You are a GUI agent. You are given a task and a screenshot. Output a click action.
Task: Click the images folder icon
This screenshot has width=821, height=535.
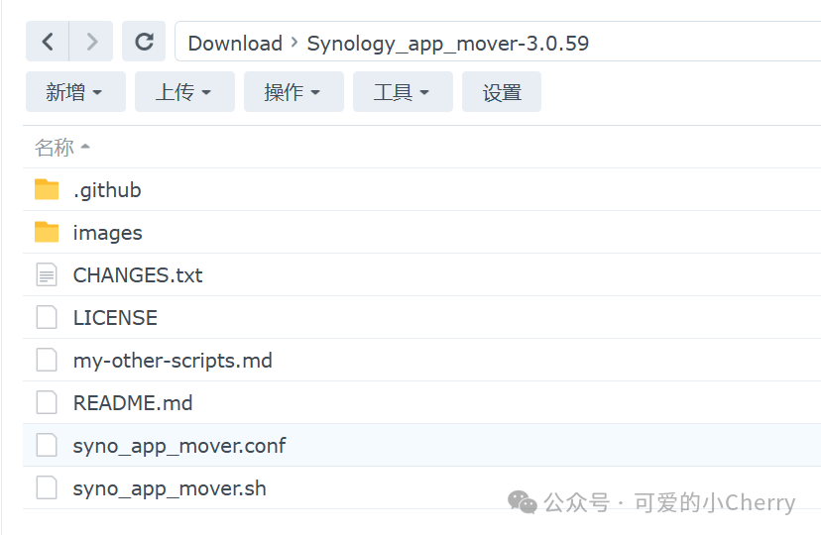tap(47, 232)
